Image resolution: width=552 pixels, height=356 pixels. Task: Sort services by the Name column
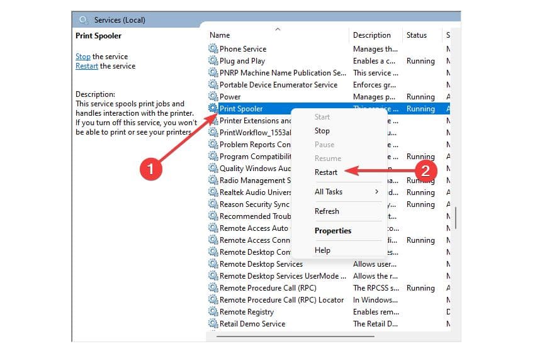pos(219,35)
